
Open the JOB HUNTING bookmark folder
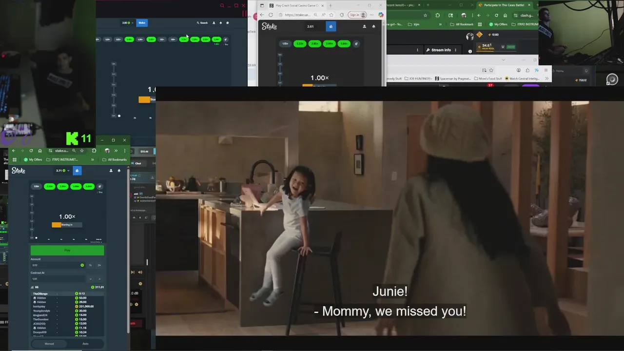(x=418, y=78)
